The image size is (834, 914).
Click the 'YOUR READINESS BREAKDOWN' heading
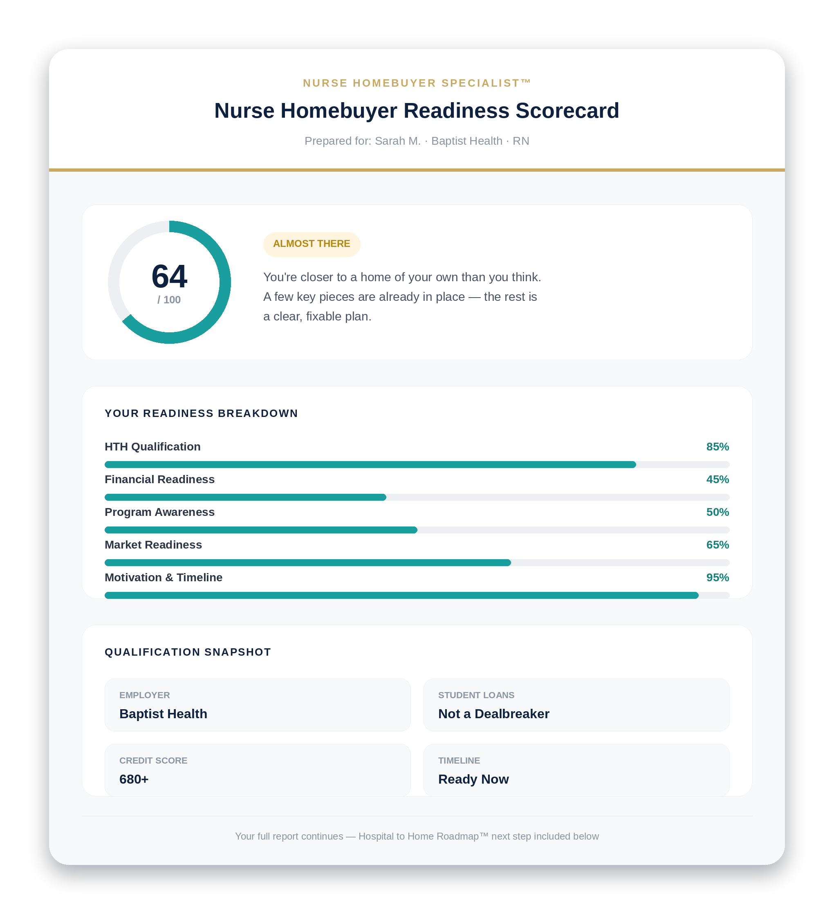pos(202,414)
